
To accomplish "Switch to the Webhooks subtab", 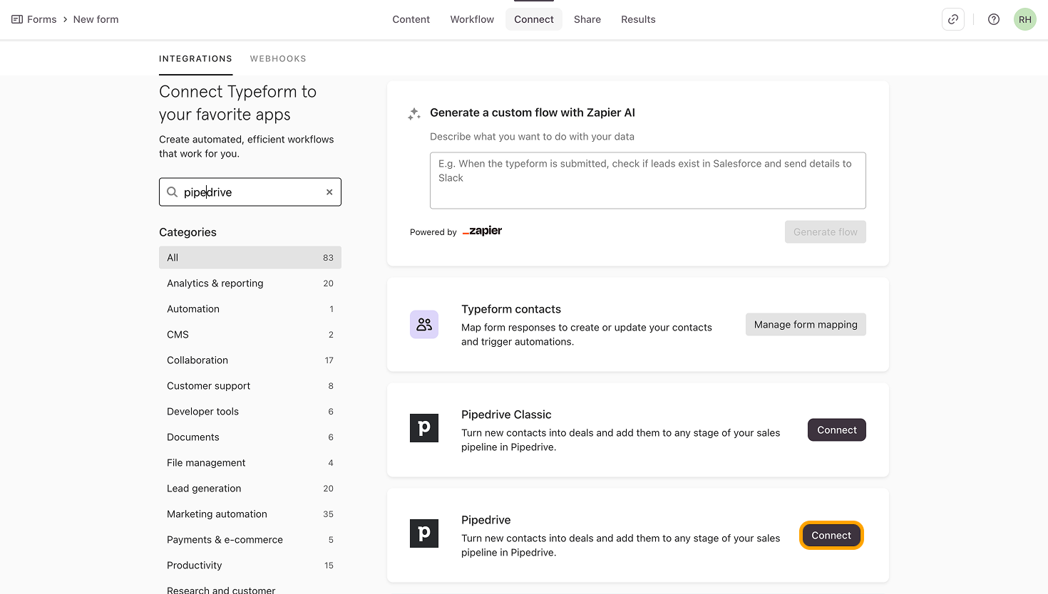I will pyautogui.click(x=278, y=59).
